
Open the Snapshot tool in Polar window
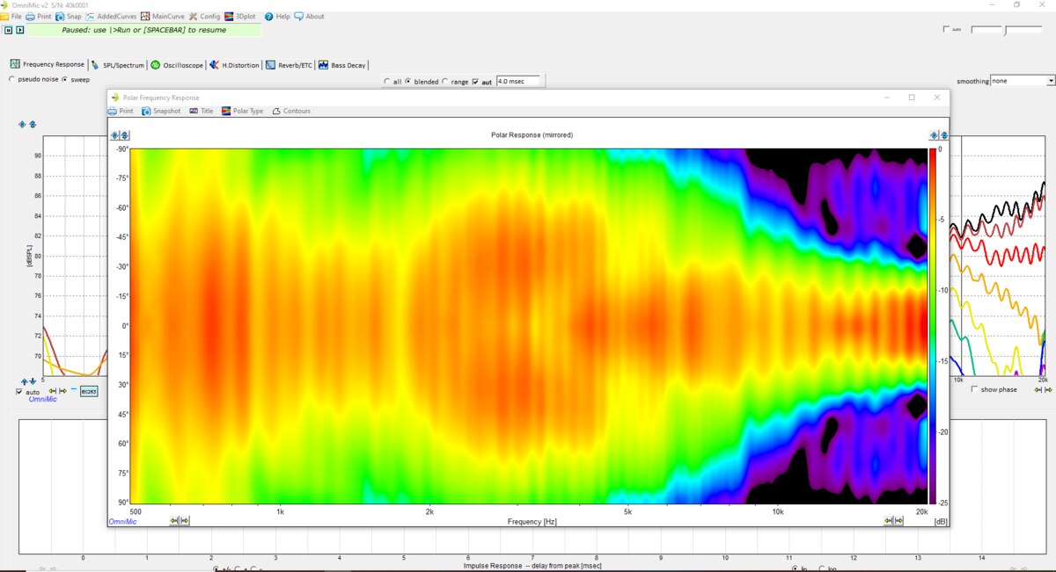tap(161, 111)
